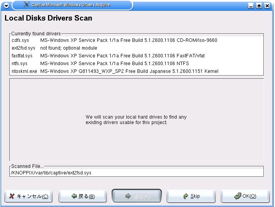The image size is (275, 207).
Task: Click the Local Disks Drivers Scan heading
Action: click(x=48, y=18)
